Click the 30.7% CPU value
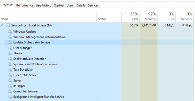Viewport: 195px width, 101px height. point(134,25)
